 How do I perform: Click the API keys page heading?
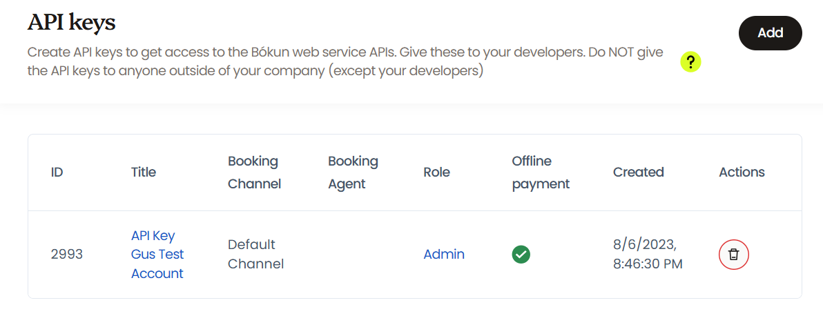(71, 23)
